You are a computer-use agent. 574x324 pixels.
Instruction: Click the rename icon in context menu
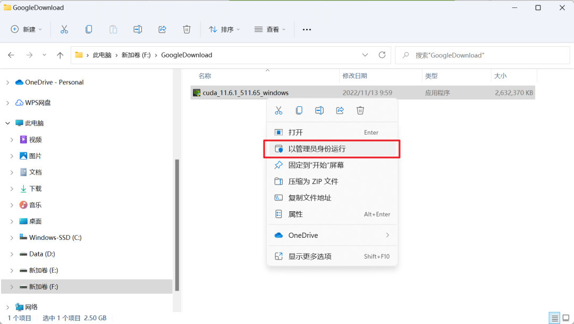[319, 111]
